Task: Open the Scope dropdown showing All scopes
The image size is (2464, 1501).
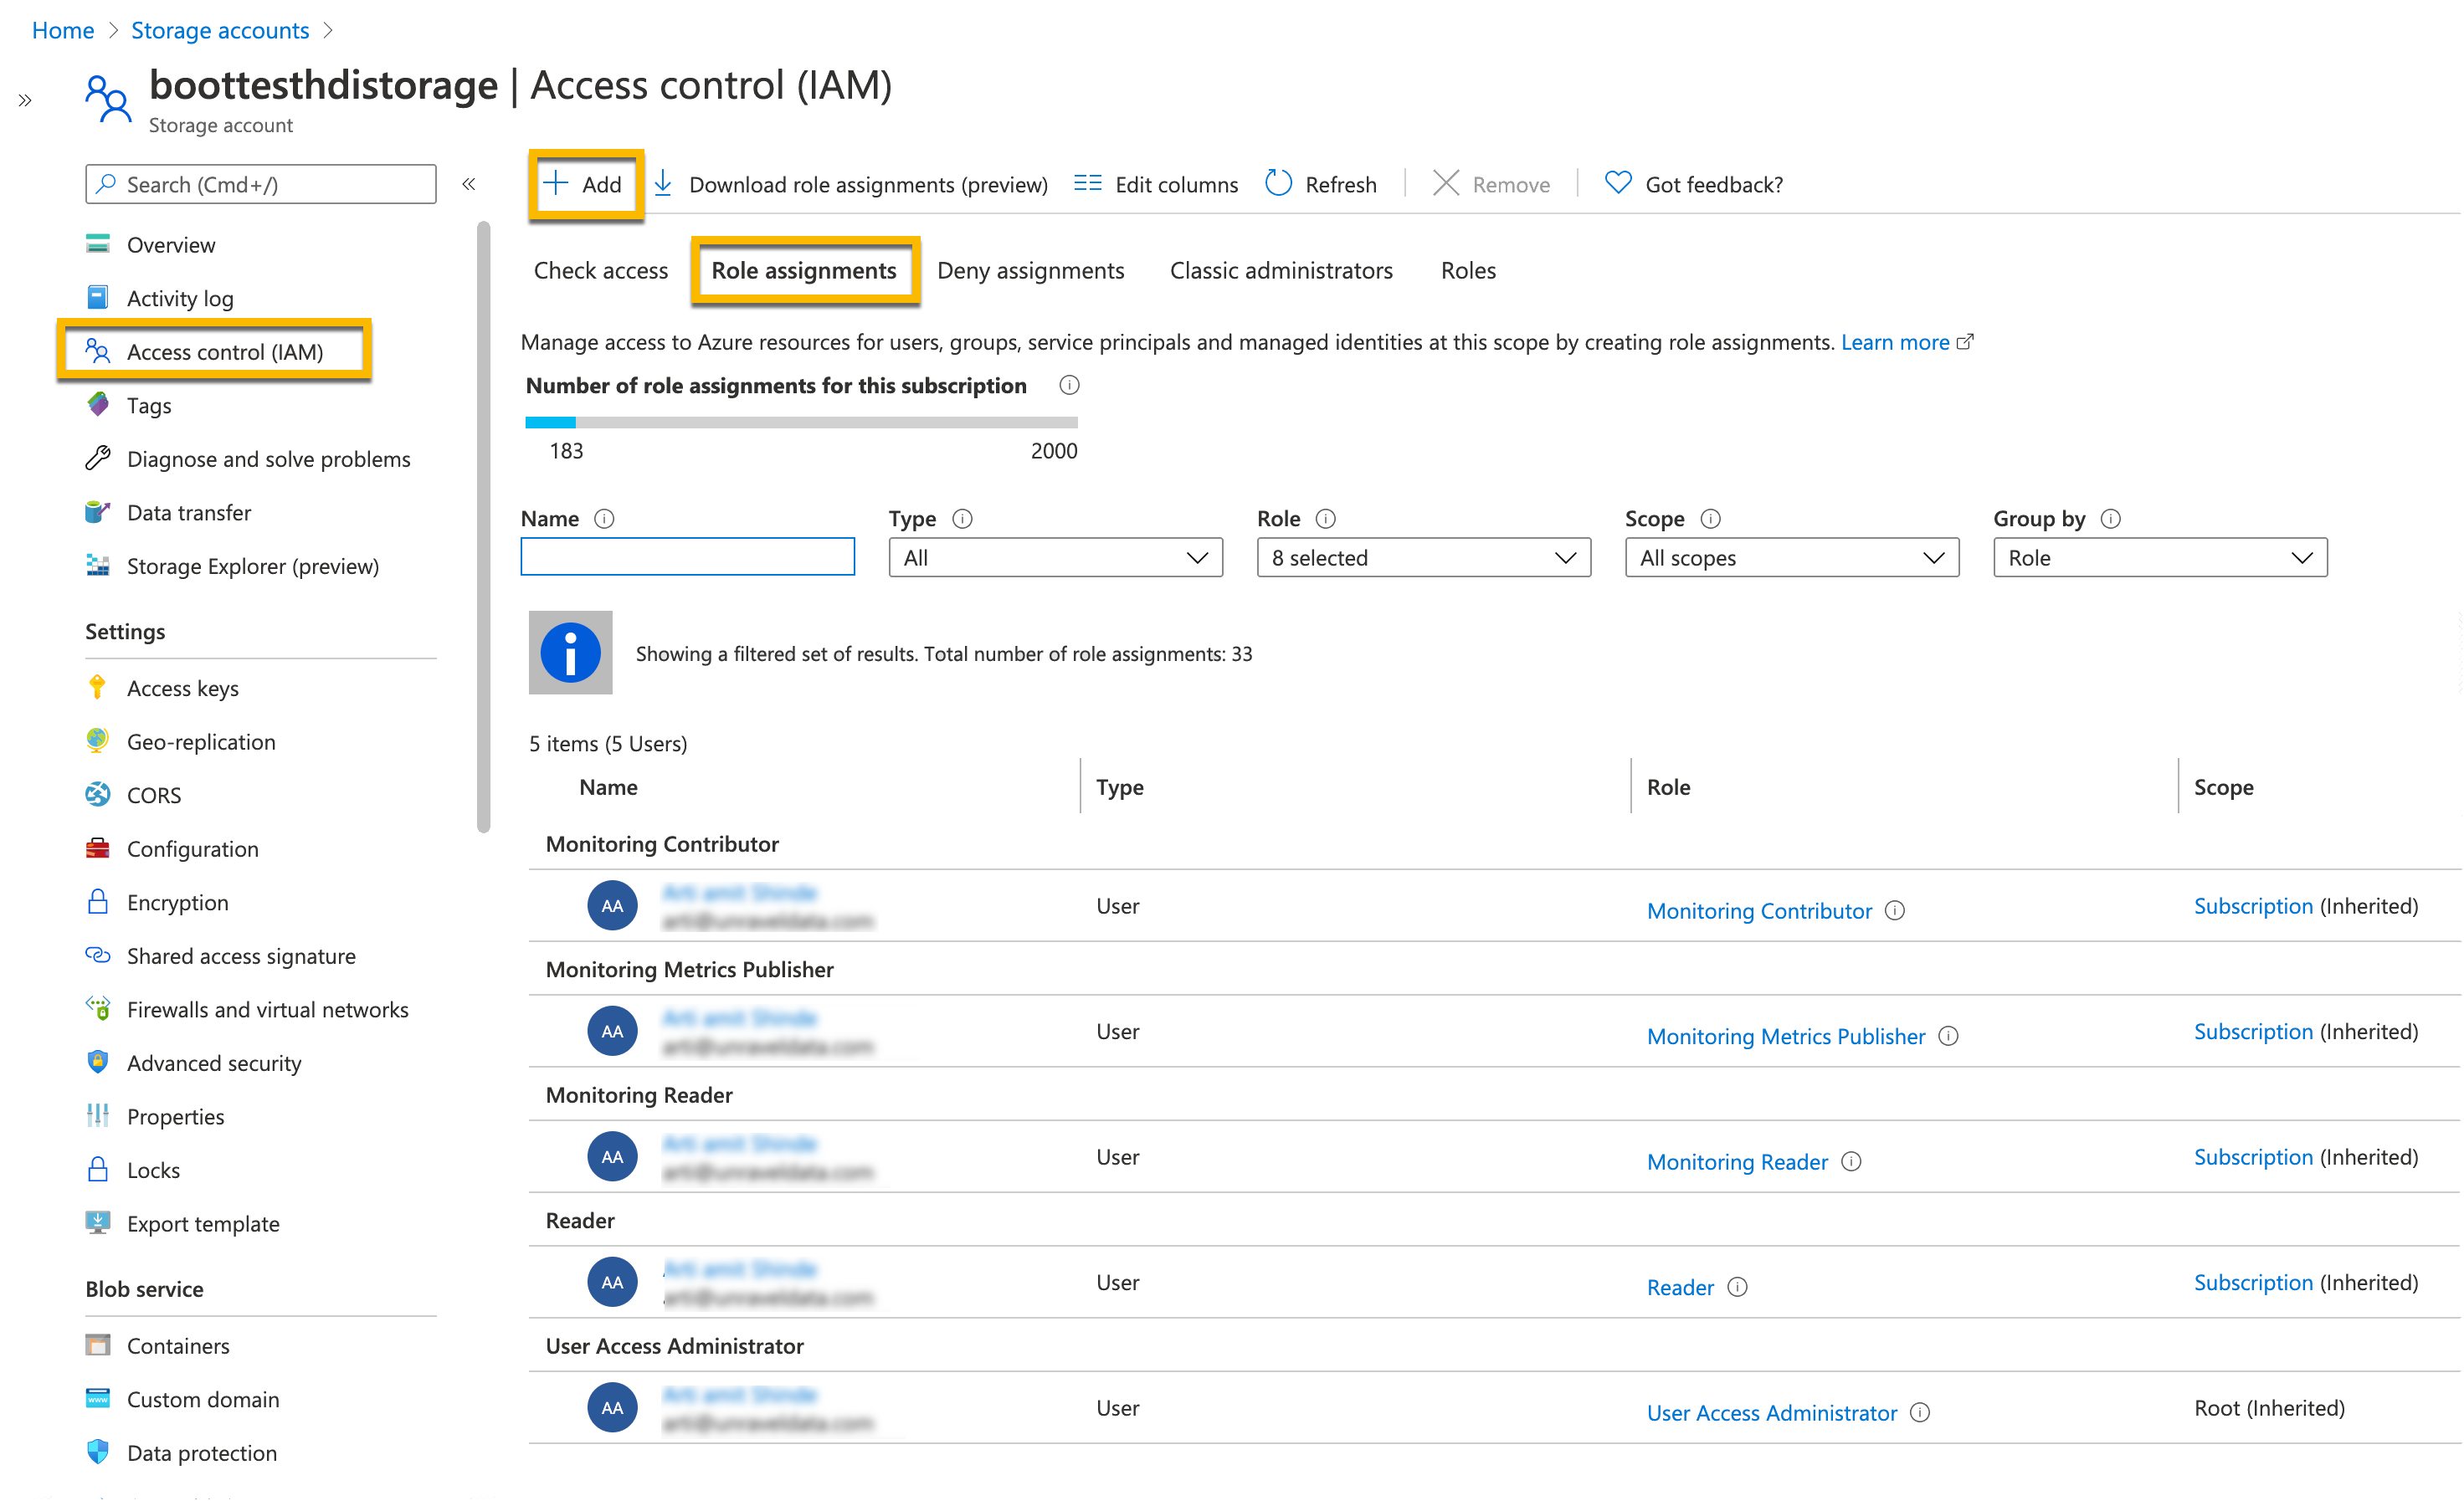Action: coord(1792,557)
